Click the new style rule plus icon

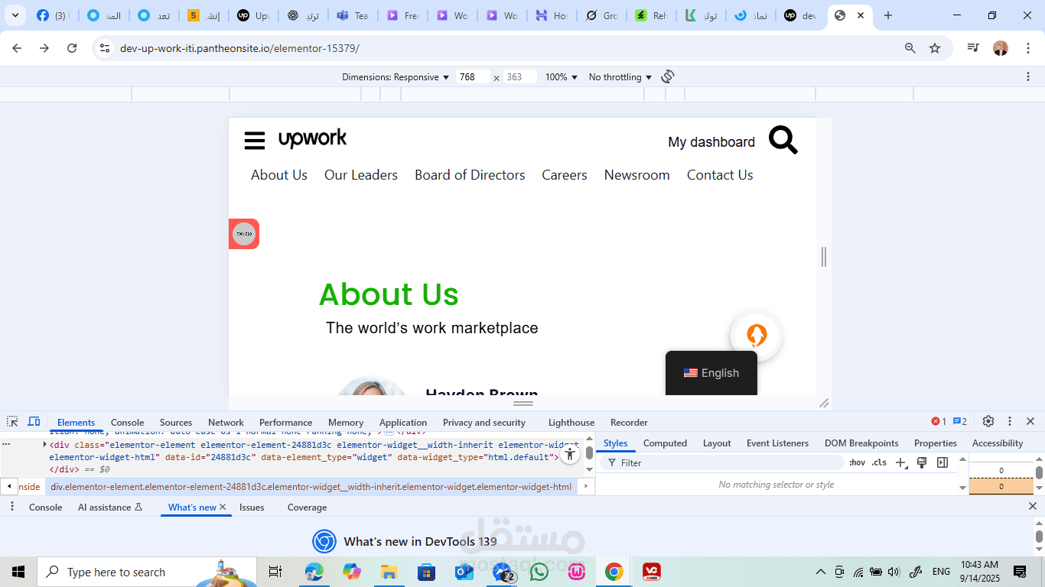[901, 462]
